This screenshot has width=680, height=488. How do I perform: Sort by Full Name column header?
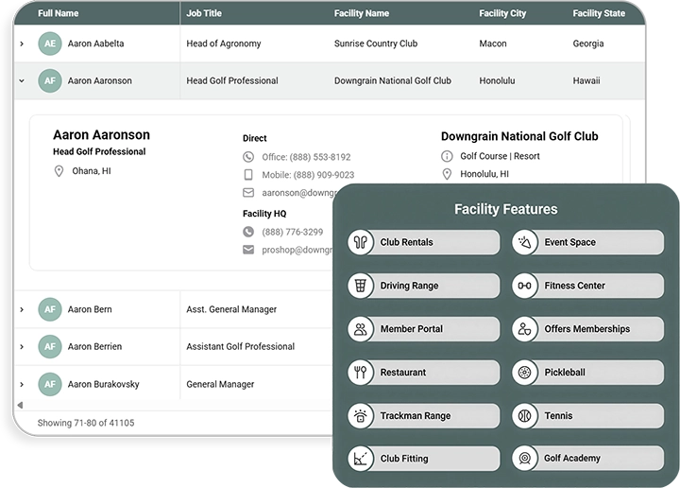click(x=59, y=13)
